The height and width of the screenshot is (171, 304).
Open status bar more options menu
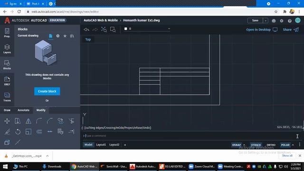(x=300, y=144)
